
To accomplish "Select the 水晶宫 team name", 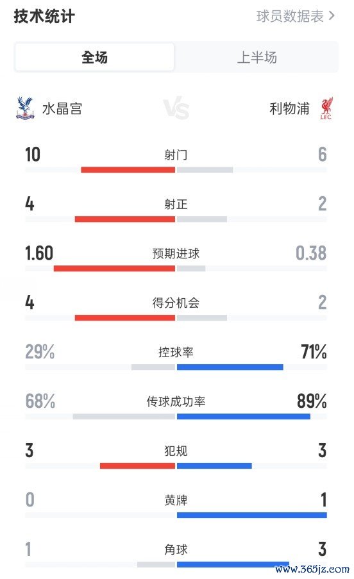I will pyautogui.click(x=62, y=108).
